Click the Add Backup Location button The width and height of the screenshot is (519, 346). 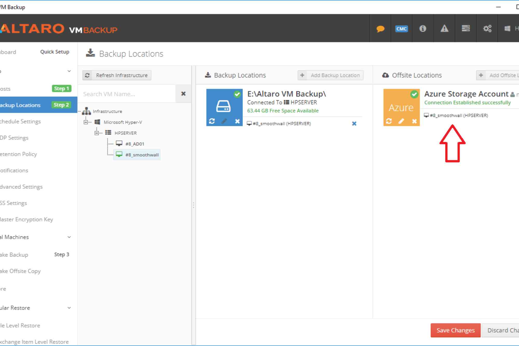tap(330, 75)
